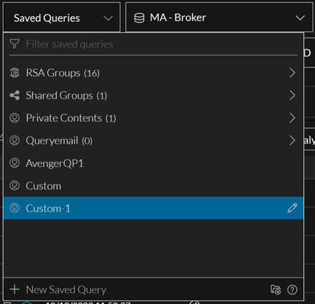315x304 pixels.
Task: Select the AvengerQP1 saved query
Action: click(153, 163)
